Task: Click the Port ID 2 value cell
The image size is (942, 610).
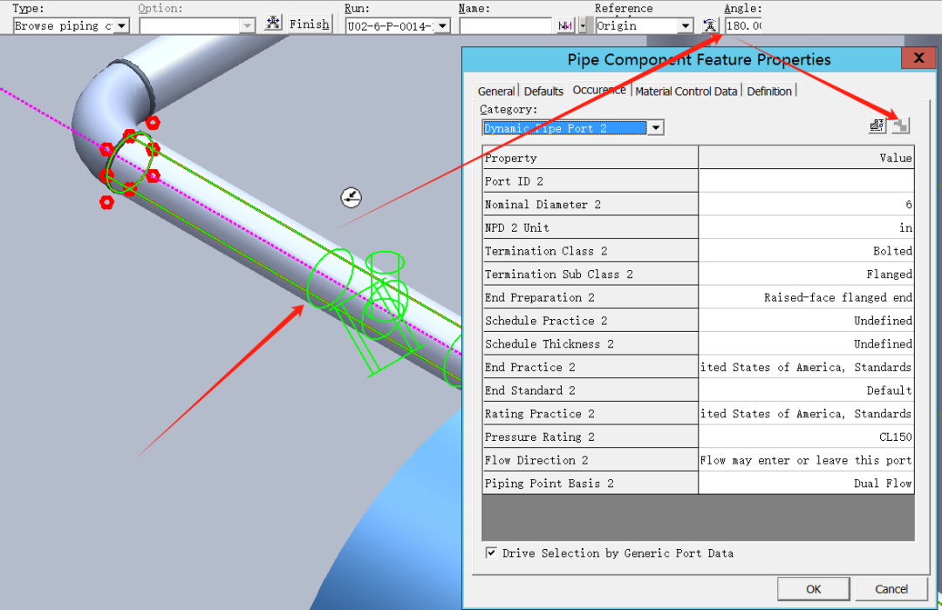Action: pyautogui.click(x=806, y=181)
